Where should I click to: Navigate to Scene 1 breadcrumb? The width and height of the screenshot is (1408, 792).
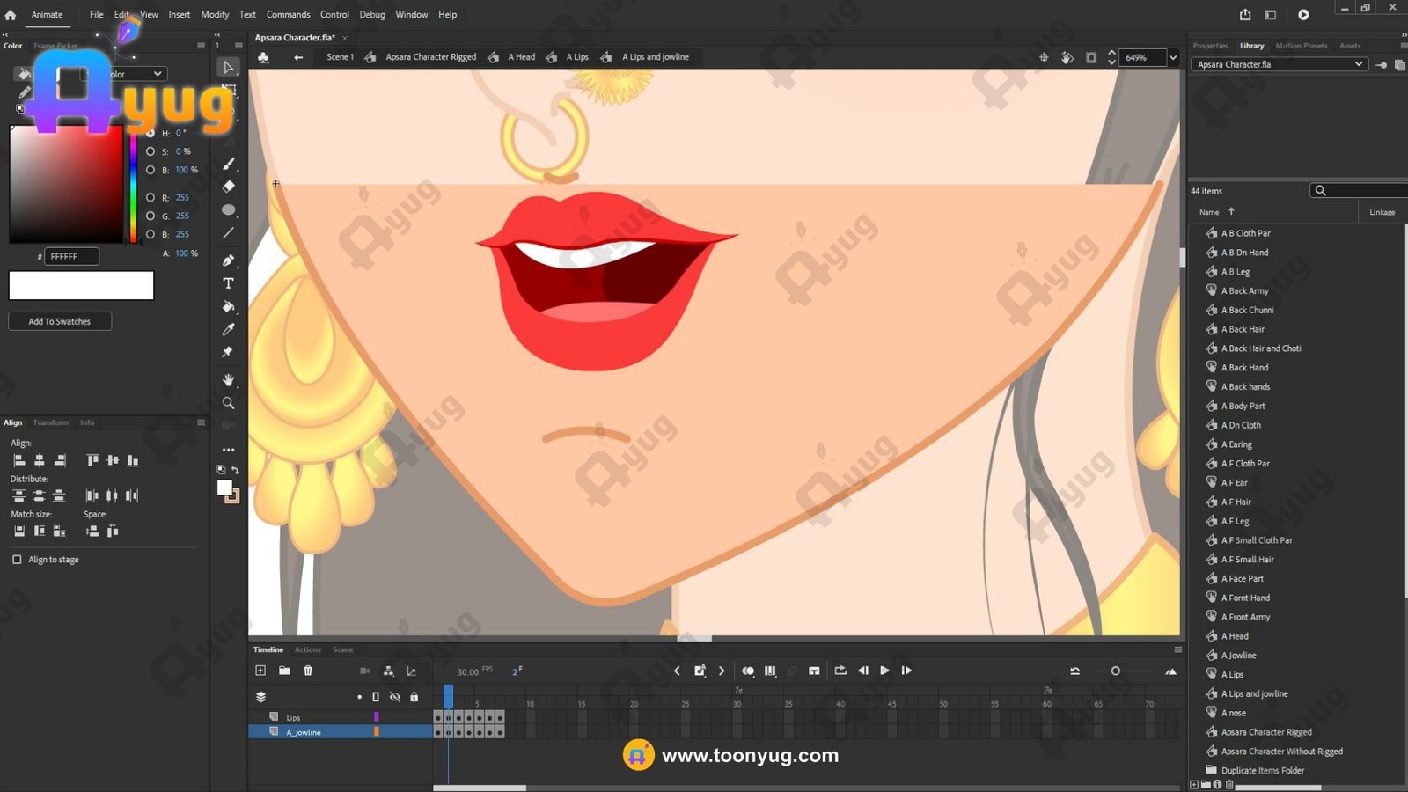[x=340, y=57]
